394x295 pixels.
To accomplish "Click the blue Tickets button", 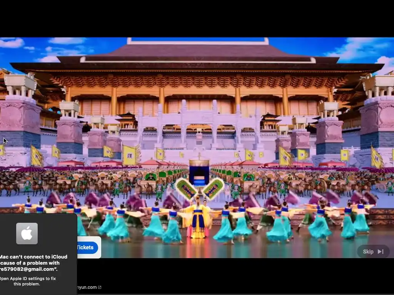I will pyautogui.click(x=87, y=247).
